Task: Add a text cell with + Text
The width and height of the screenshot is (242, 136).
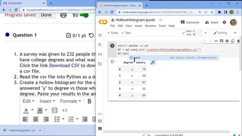Action: (x=126, y=33)
